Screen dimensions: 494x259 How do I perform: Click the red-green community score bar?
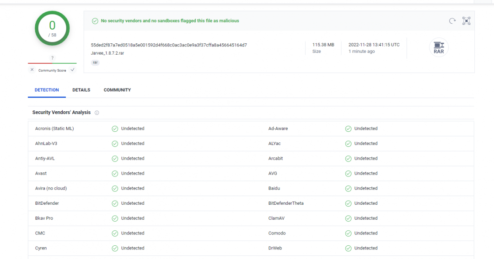(52, 63)
